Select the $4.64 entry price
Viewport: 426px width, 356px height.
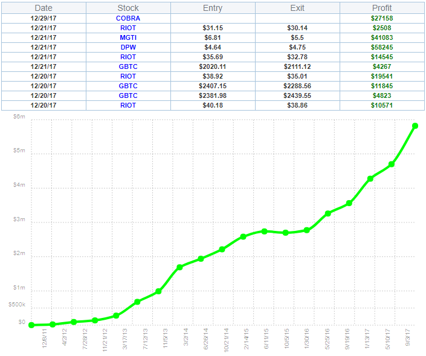[213, 47]
